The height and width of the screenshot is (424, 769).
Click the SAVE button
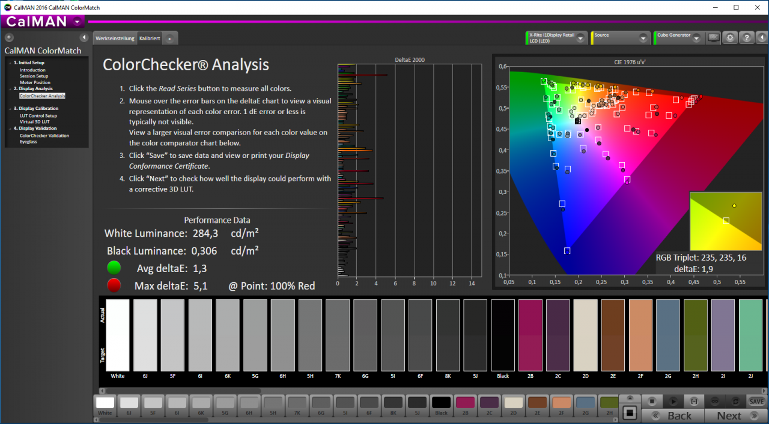756,401
